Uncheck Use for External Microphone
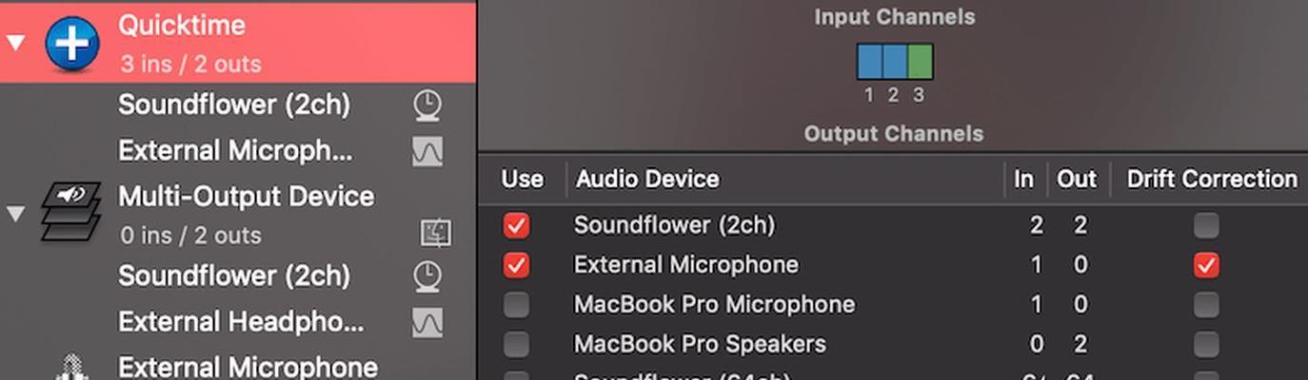This screenshot has height=380, width=1308. [516, 265]
